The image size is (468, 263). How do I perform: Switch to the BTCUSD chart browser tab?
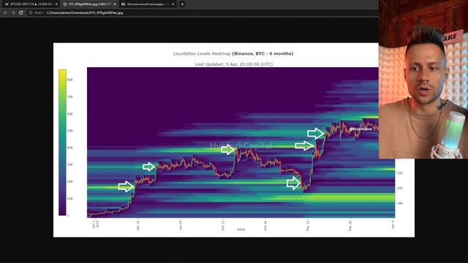[x=31, y=4]
